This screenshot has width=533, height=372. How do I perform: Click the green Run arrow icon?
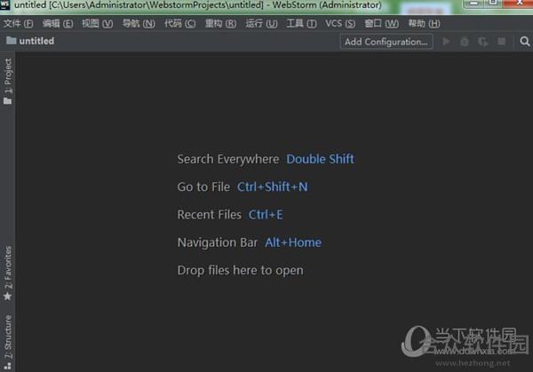coord(446,42)
